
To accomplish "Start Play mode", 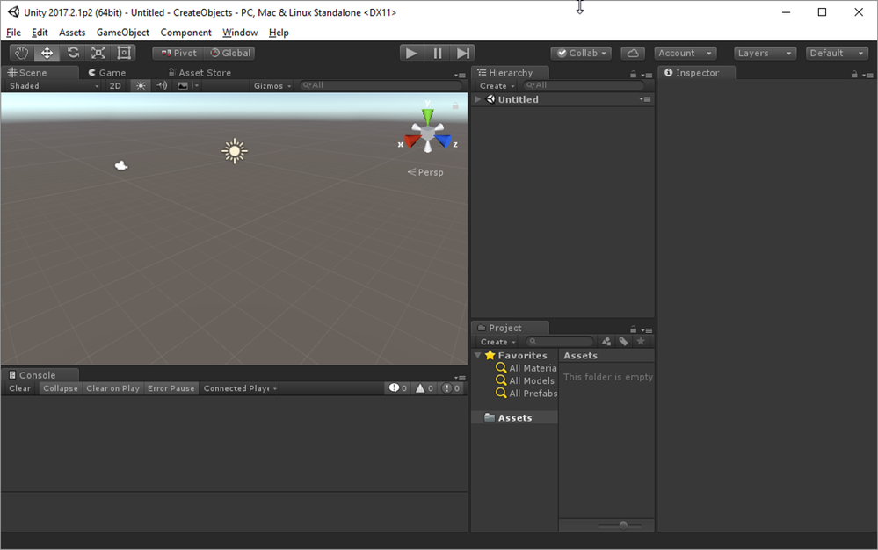I will pos(411,53).
